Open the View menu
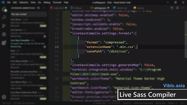Viewport: 187px width, 105px height. tap(33, 2)
